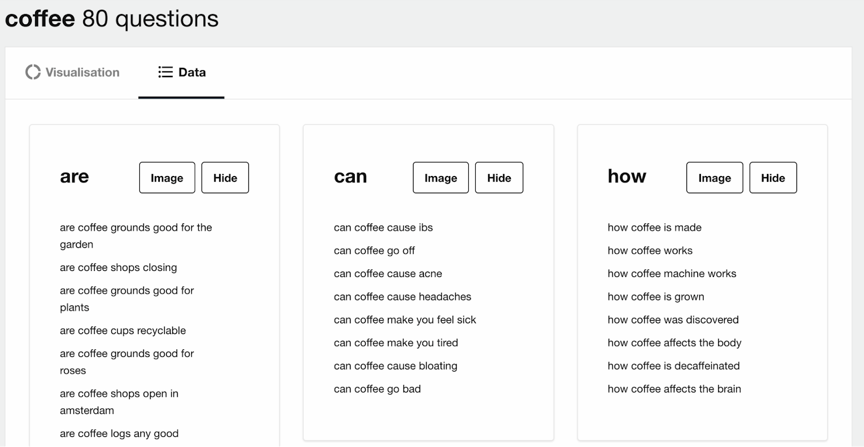Select 'are coffee cups recyclable' question
This screenshot has width=864, height=447.
tap(123, 331)
